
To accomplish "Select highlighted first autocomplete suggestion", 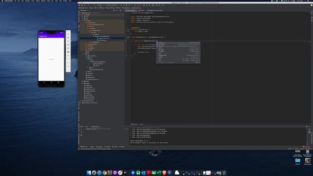I will tap(178, 43).
